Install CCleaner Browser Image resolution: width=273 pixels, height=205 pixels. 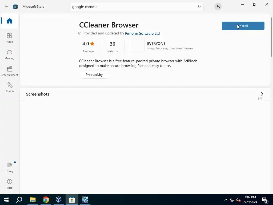(243, 26)
